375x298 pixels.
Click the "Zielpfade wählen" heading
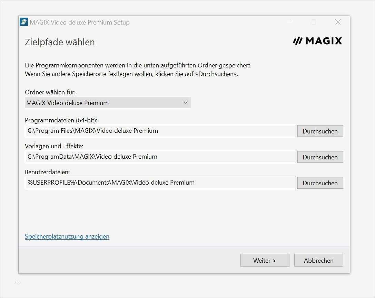pyautogui.click(x=60, y=42)
